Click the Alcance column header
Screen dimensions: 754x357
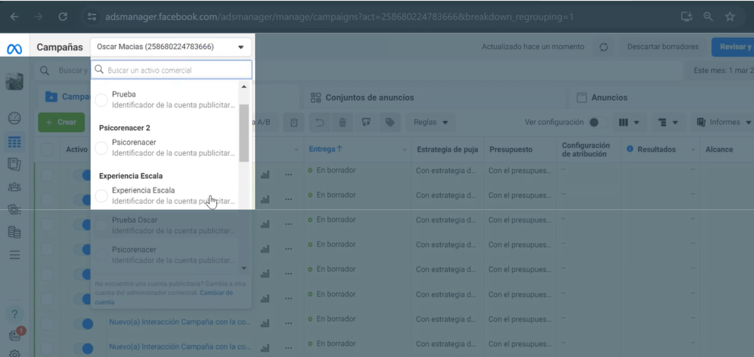(719, 149)
